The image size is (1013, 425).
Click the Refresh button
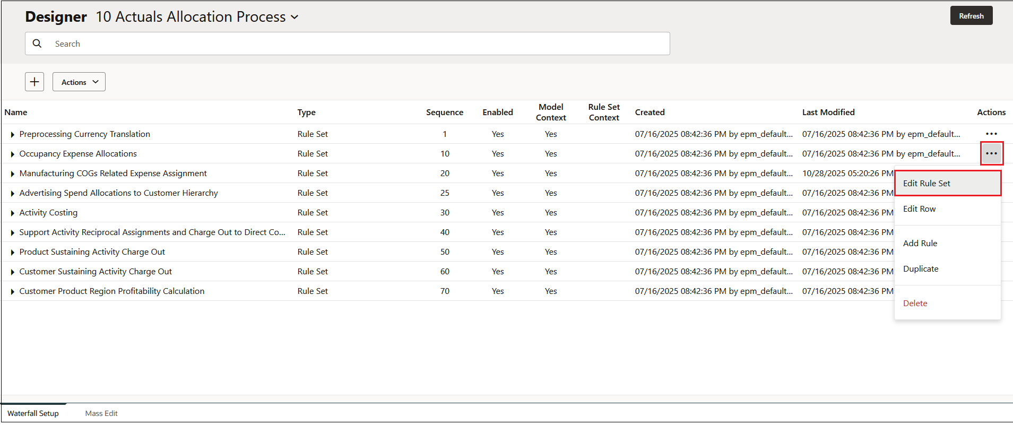click(x=971, y=16)
